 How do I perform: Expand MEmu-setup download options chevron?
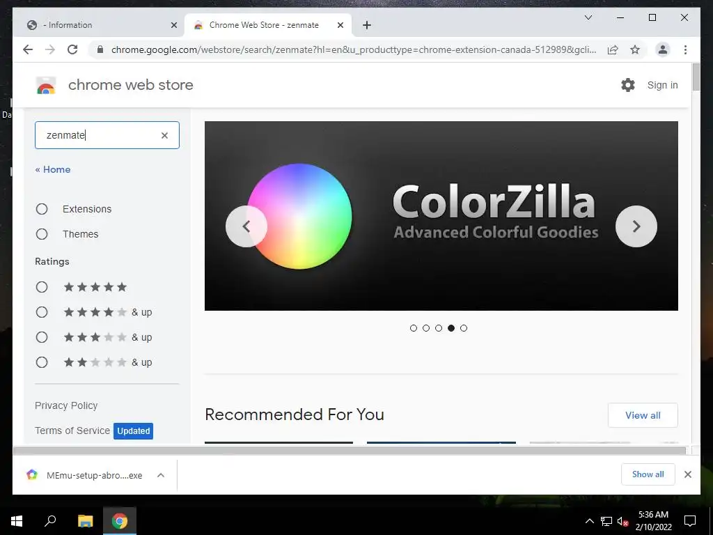click(x=161, y=475)
